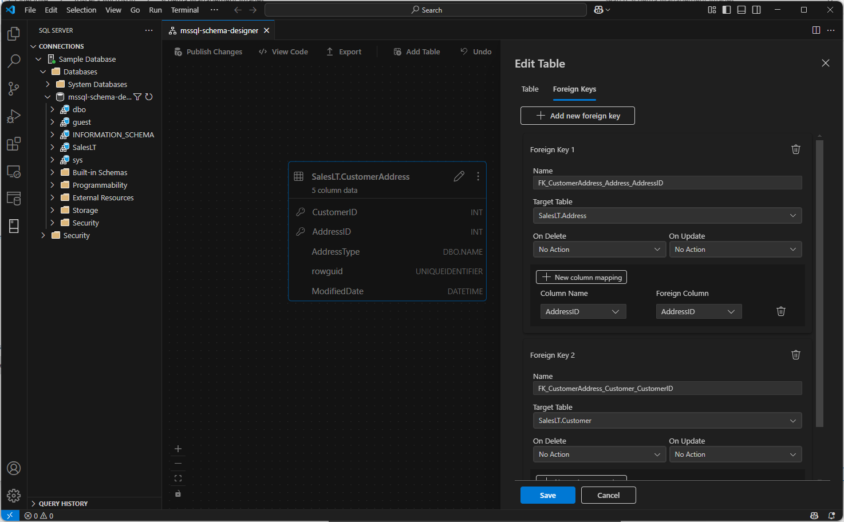The image size is (844, 522).
Task: Open the SalesLT.Address Target Table dropdown
Action: point(666,215)
